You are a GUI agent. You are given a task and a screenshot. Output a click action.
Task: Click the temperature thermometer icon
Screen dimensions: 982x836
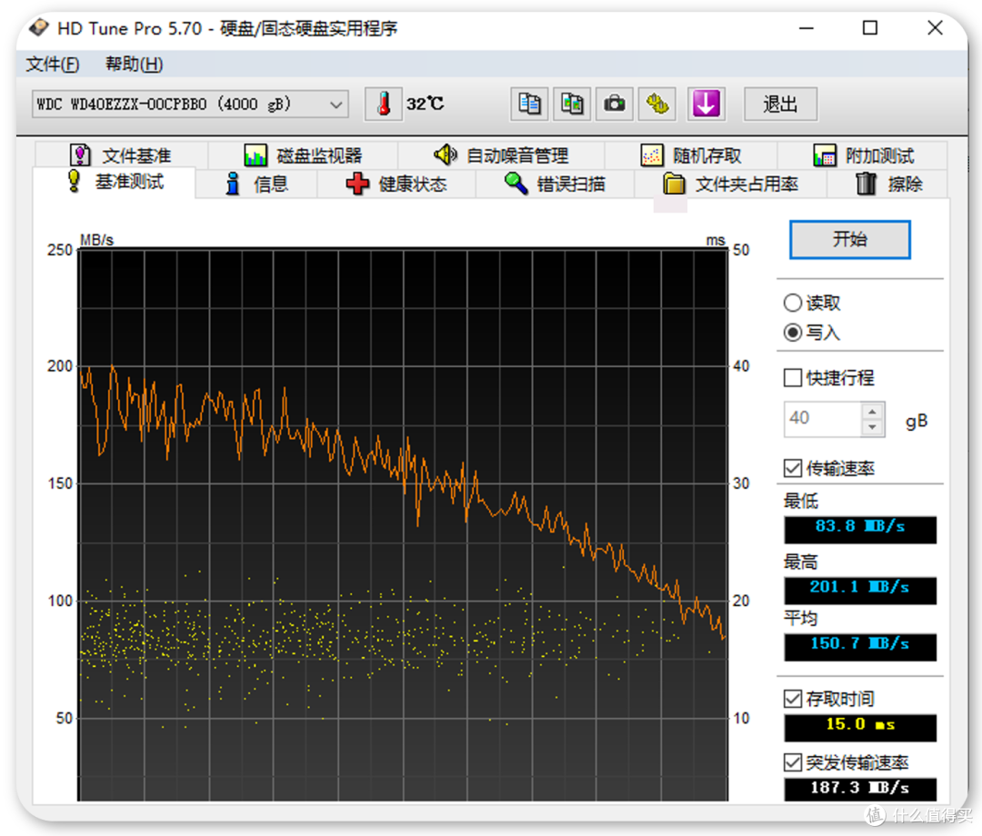coord(384,104)
